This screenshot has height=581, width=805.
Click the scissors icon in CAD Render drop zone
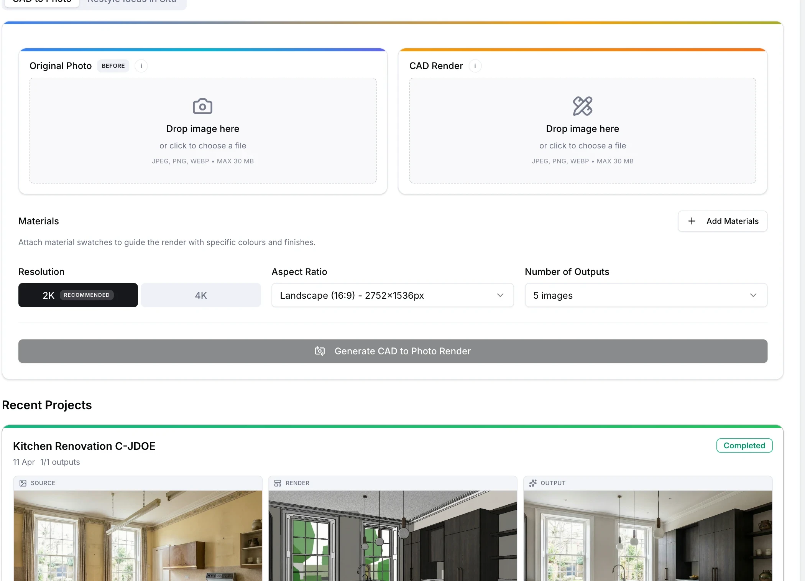click(582, 106)
